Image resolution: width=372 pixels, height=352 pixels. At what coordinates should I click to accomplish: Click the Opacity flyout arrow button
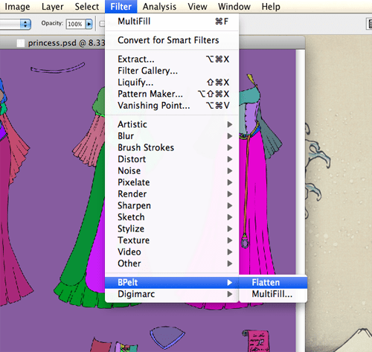[x=89, y=24]
